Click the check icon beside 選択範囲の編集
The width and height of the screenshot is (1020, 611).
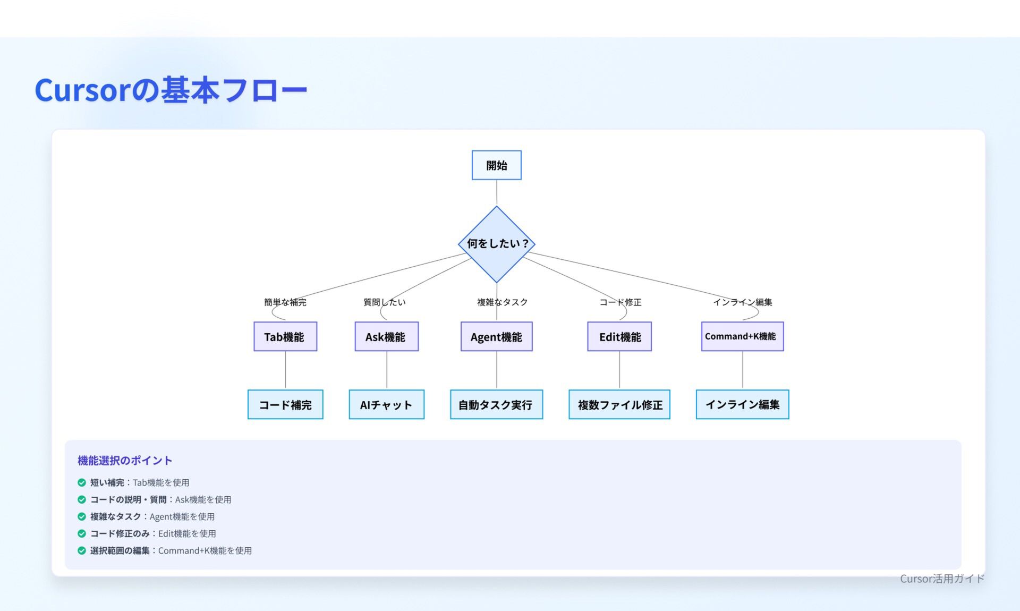click(82, 550)
